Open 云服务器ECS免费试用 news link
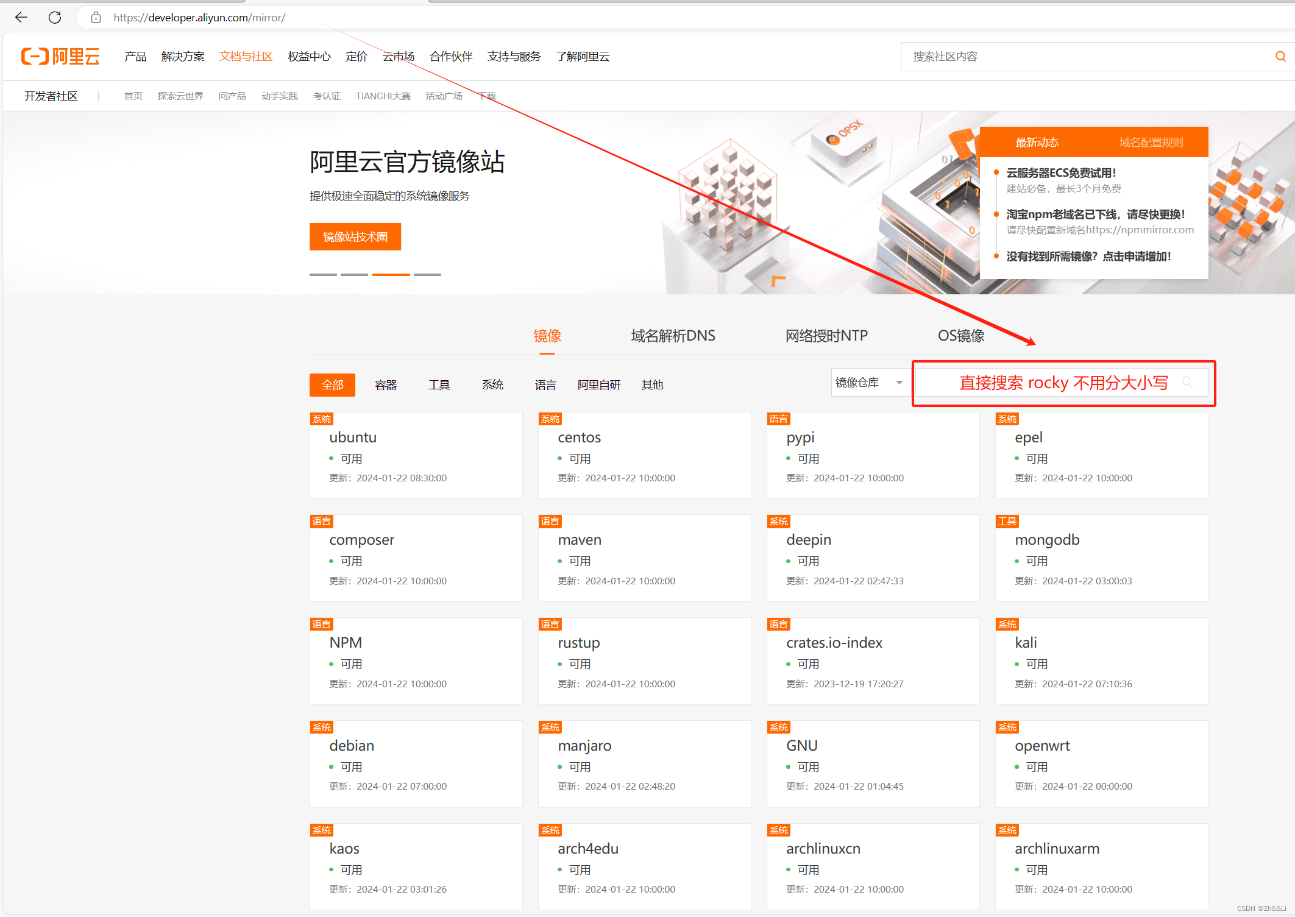Viewport: 1295px width, 917px height. [1061, 173]
